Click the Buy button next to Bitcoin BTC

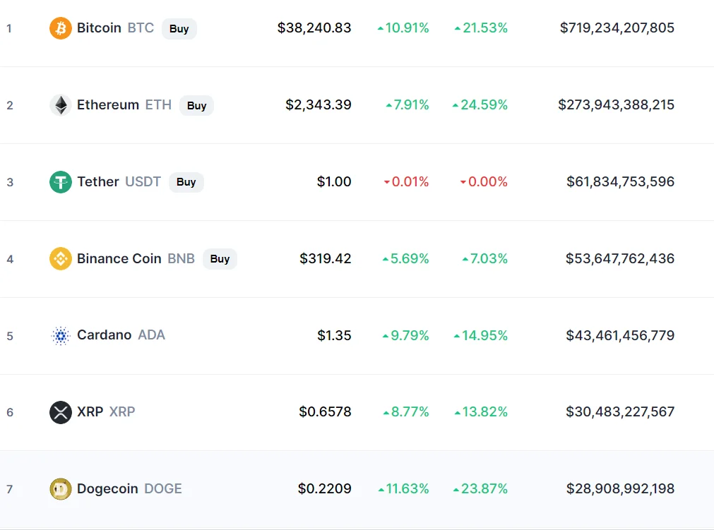179,29
